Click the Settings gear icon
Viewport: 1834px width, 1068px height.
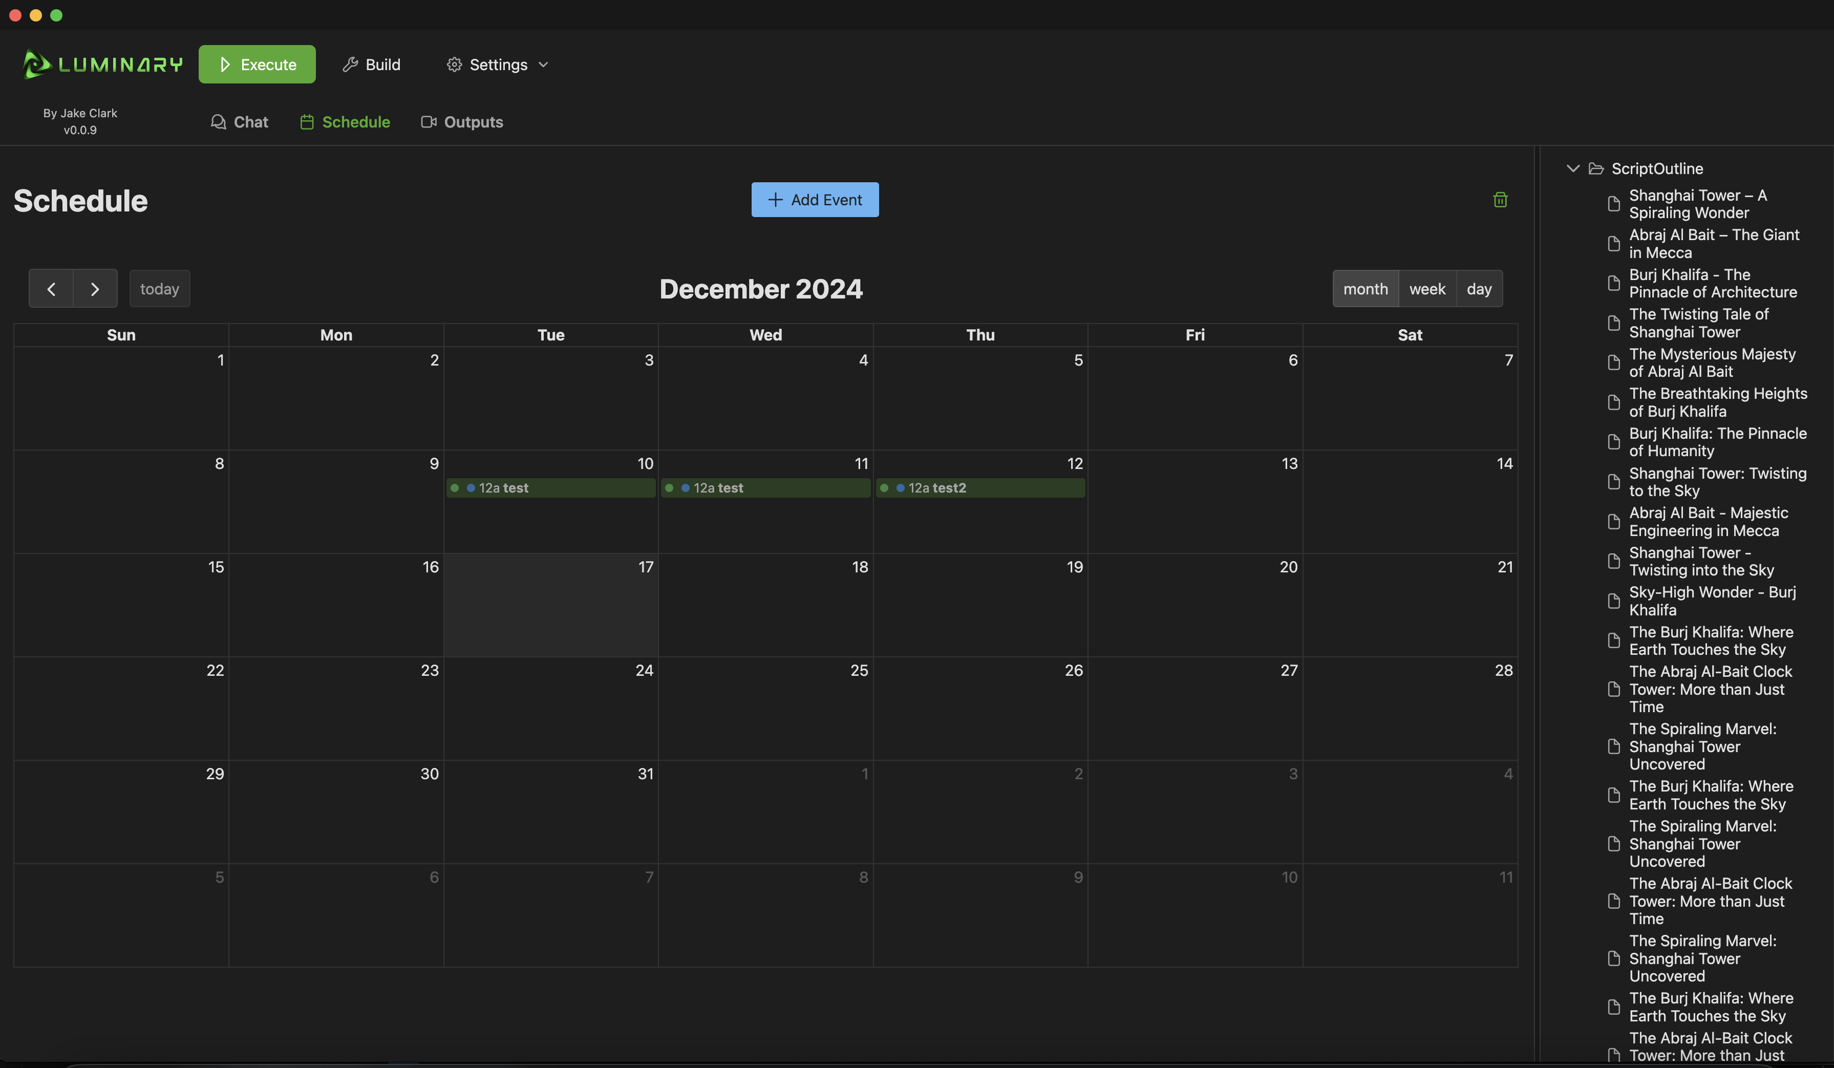[x=454, y=64]
